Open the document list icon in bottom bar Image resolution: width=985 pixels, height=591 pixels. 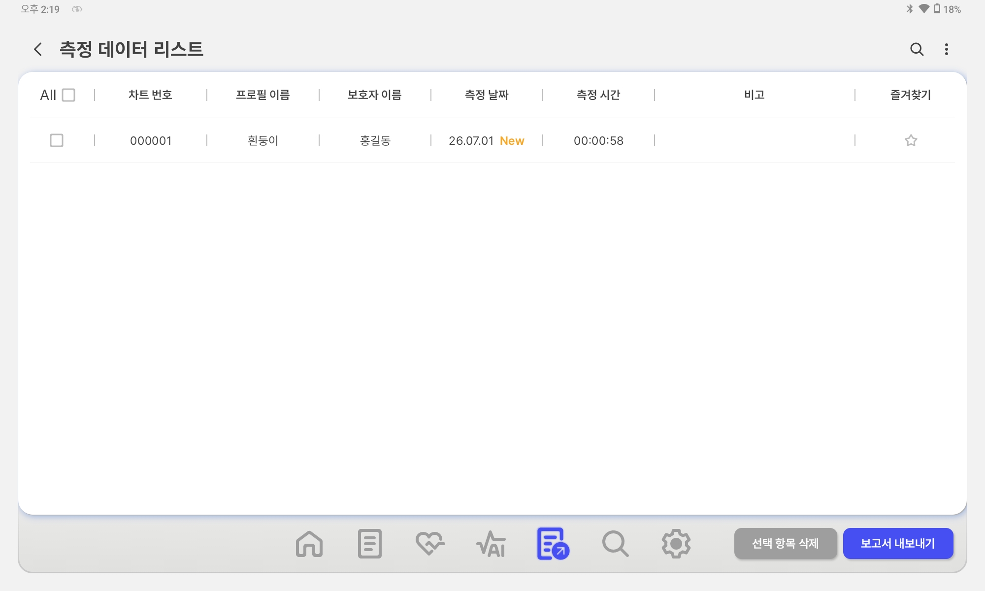(x=370, y=544)
